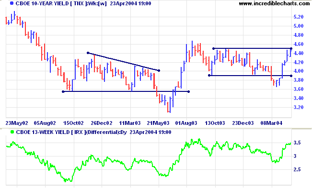Viewport: 312px width, 189px height.
Task: Click the 11Mar03 date label
Action: [x=130, y=123]
